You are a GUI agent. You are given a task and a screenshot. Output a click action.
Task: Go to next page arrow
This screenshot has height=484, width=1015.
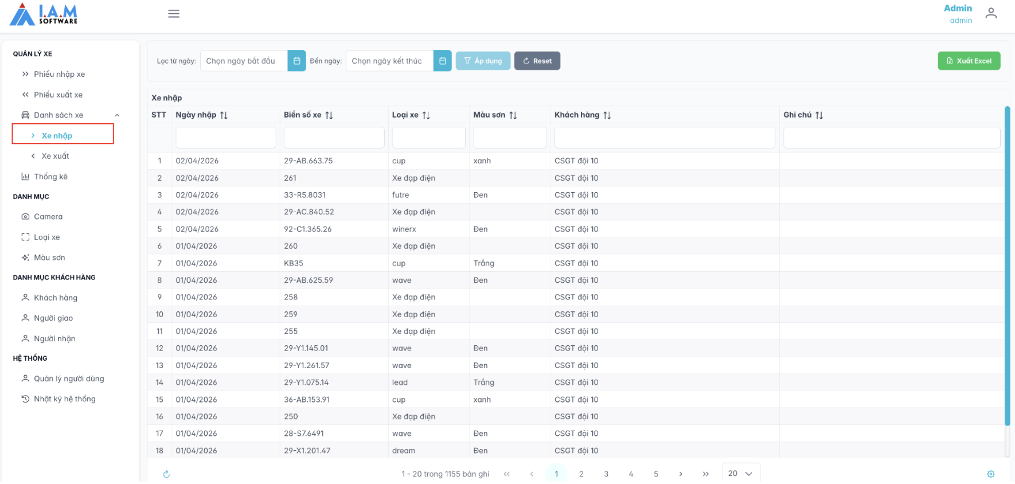point(681,474)
